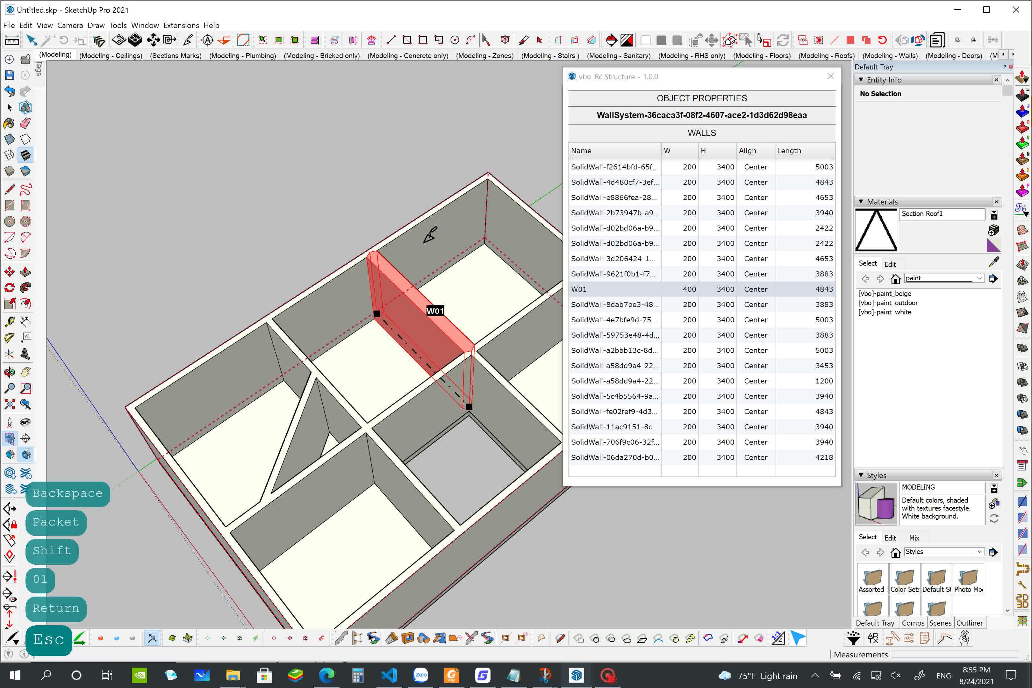
Task: Close the vbo_Rc Structure dialog
Action: (x=830, y=76)
